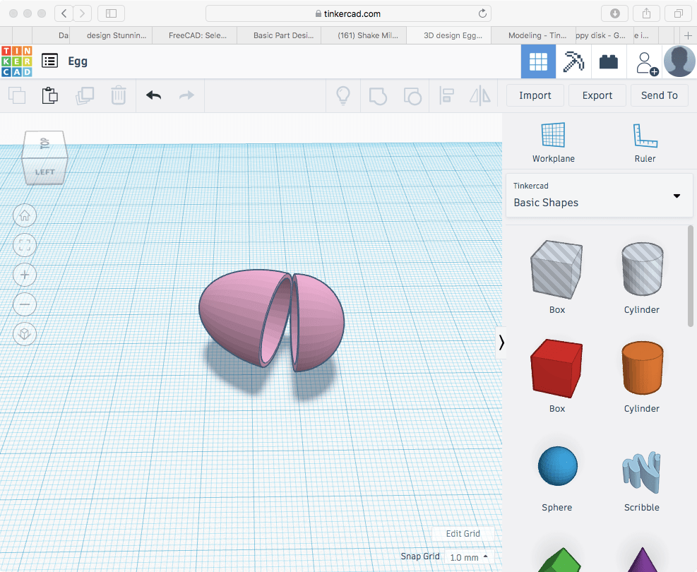Toggle perspective/orthographic view cube icon
This screenshot has width=697, height=572.
pyautogui.click(x=25, y=334)
